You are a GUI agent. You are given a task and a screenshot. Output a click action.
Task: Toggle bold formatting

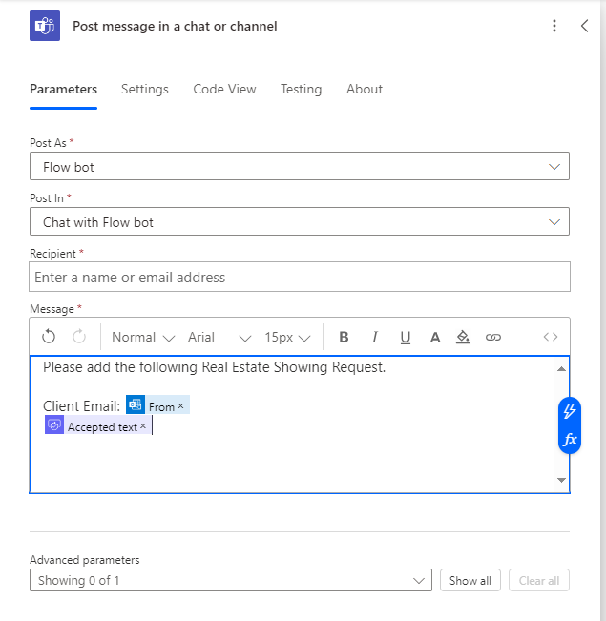pos(344,337)
